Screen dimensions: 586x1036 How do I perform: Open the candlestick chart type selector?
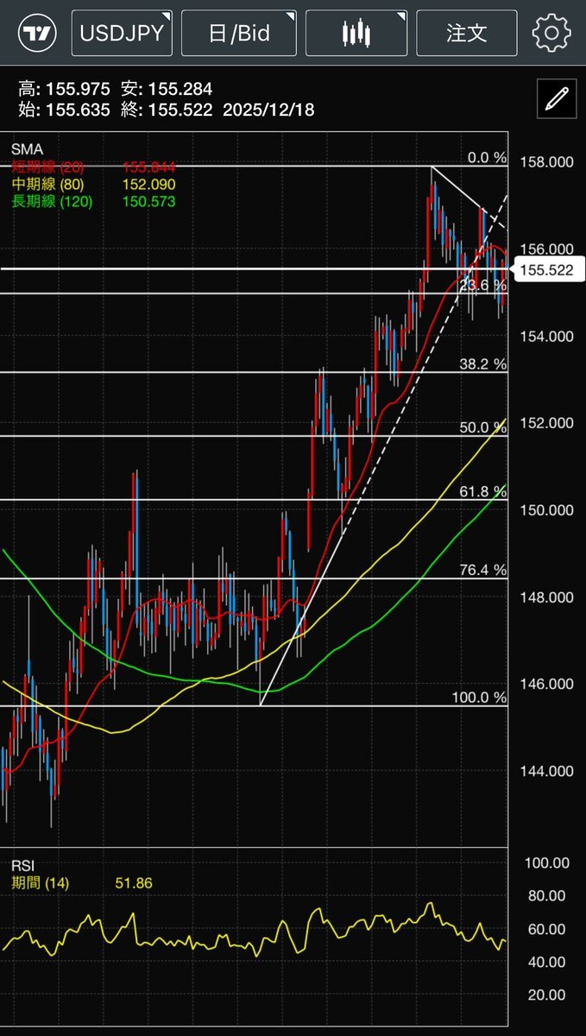click(x=356, y=34)
